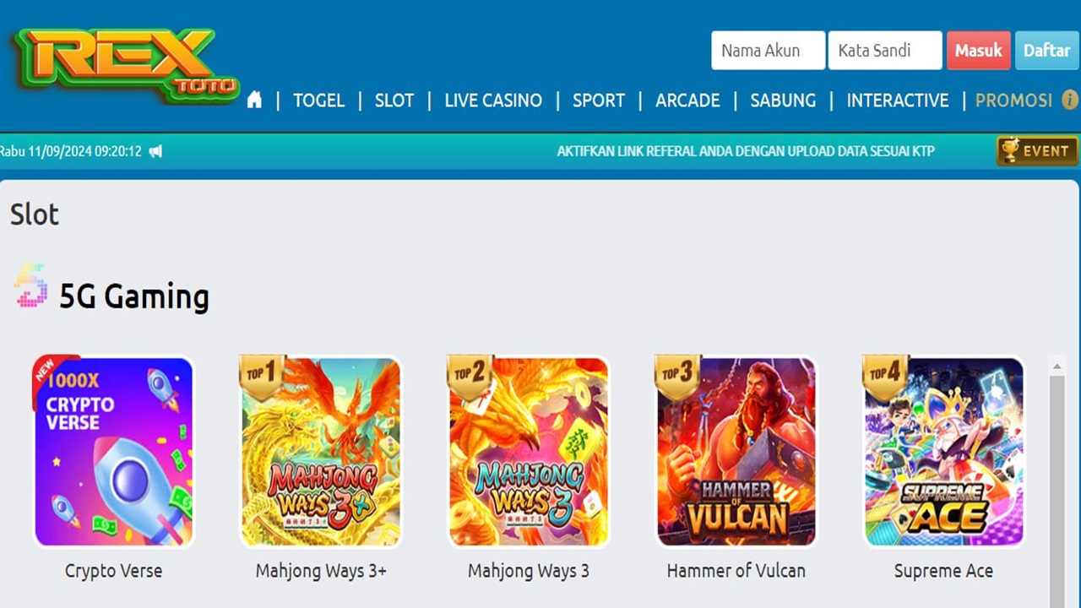Play the Hammer of Vulcan game
The height and width of the screenshot is (608, 1081).
coord(736,452)
